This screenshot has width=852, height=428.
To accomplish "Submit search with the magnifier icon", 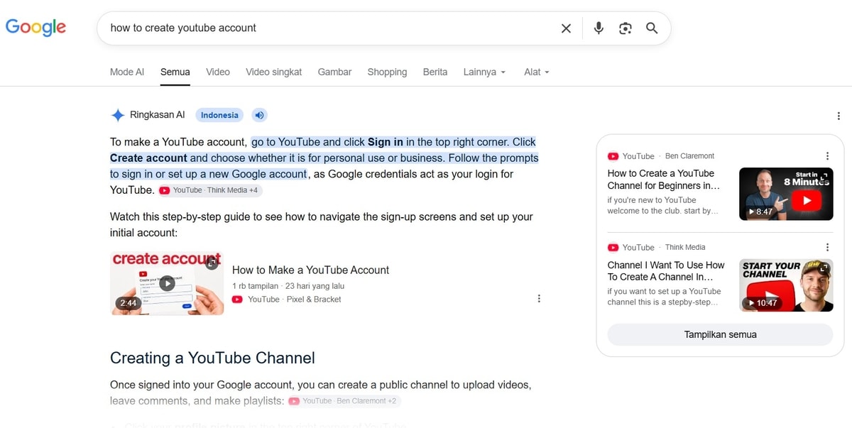I will coord(652,28).
